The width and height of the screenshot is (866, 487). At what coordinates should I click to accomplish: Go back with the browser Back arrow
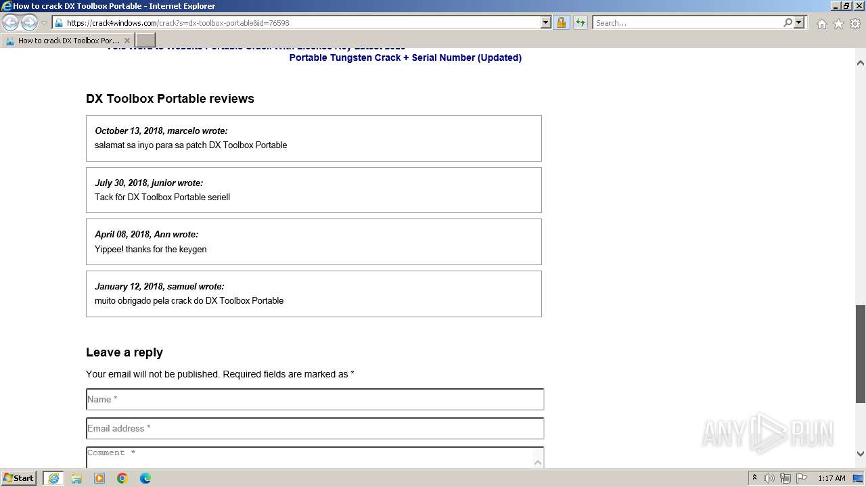pos(11,23)
